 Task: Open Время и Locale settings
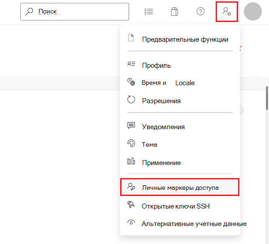(180, 83)
